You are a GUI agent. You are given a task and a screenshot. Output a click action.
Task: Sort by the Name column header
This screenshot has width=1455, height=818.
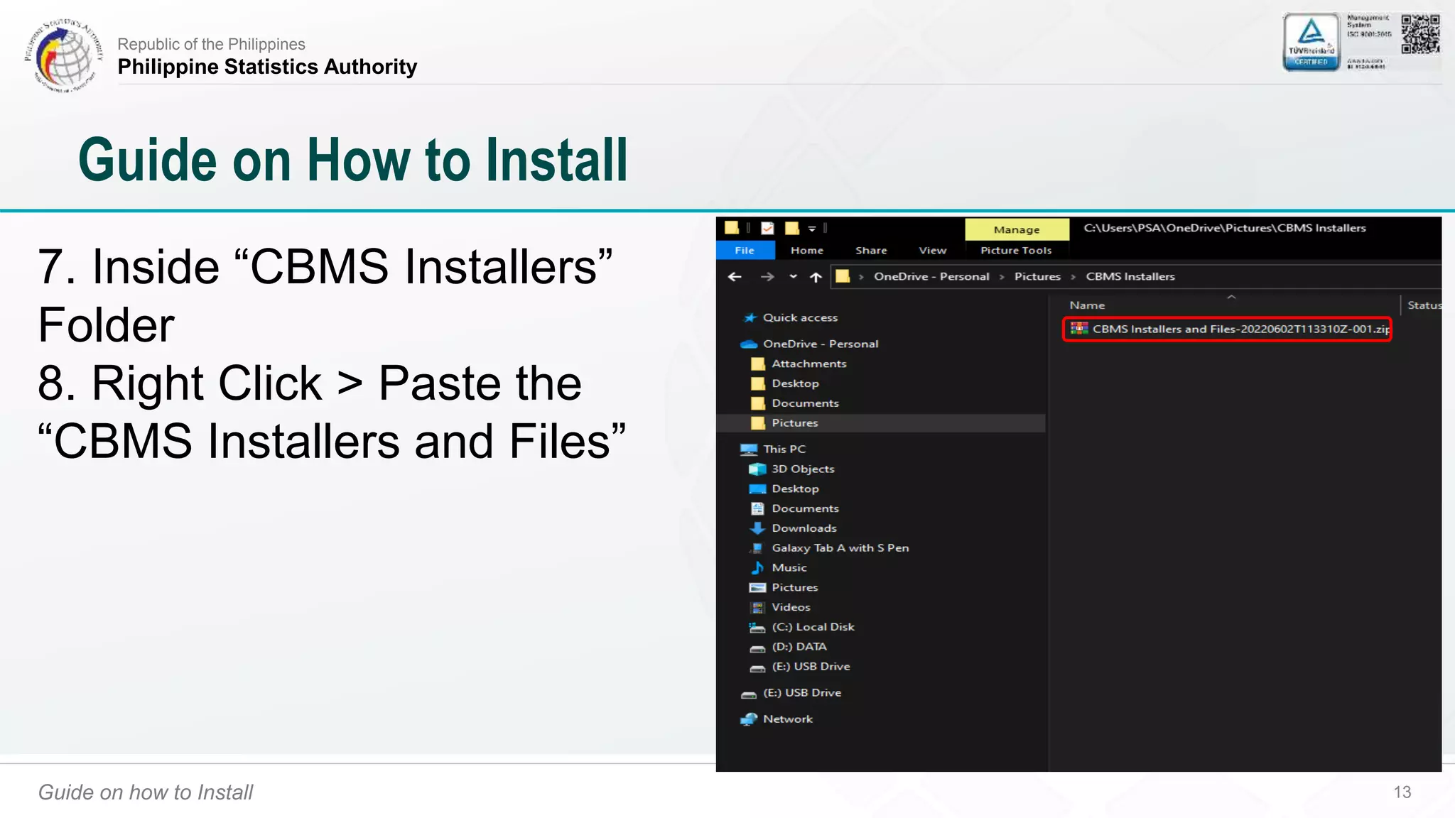tap(1087, 305)
